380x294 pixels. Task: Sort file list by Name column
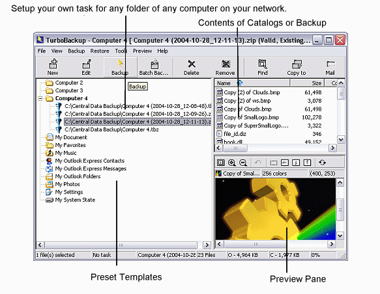point(252,83)
